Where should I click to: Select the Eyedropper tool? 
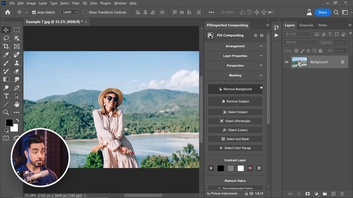6,55
